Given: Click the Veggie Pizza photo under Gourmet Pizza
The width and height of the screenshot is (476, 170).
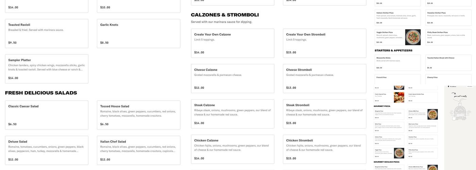Looking at the screenshot, I should pos(399,153).
